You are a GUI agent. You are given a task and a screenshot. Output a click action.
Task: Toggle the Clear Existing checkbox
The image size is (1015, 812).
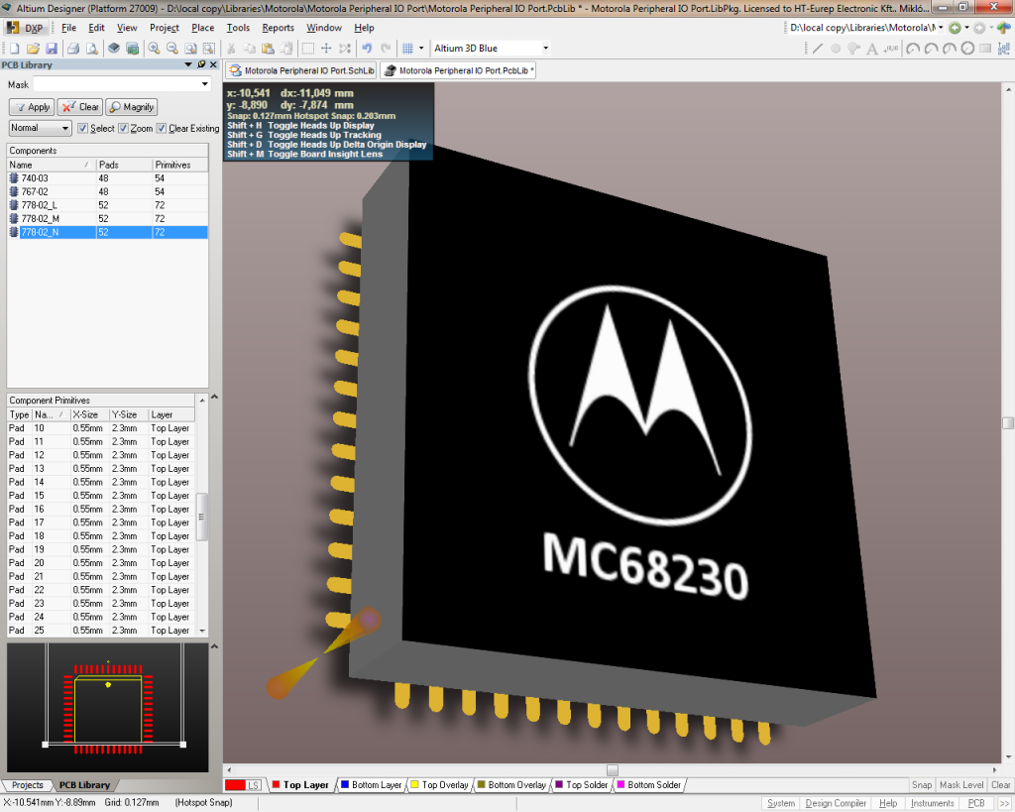pyautogui.click(x=162, y=128)
